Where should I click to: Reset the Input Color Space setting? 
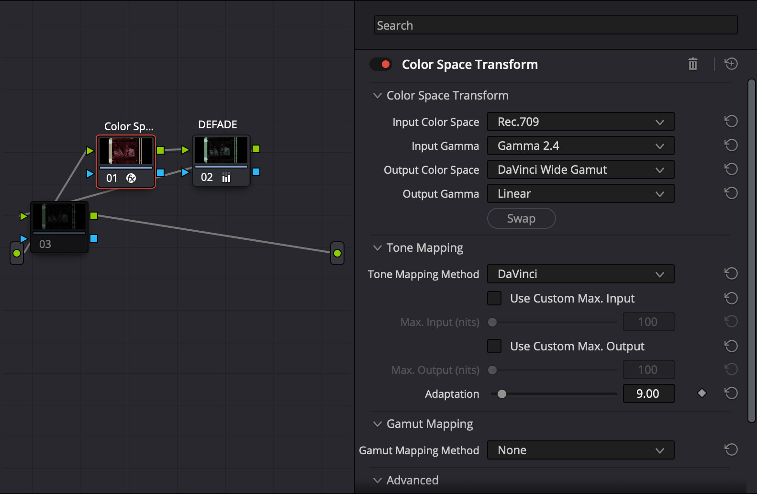731,122
